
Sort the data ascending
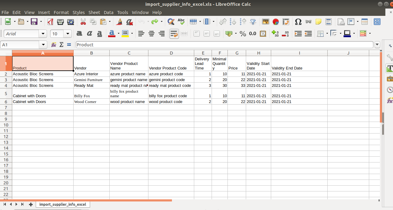pos(233,22)
